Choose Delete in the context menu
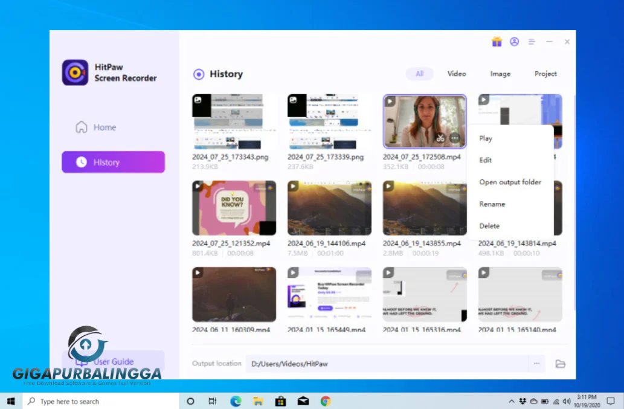 coord(489,225)
